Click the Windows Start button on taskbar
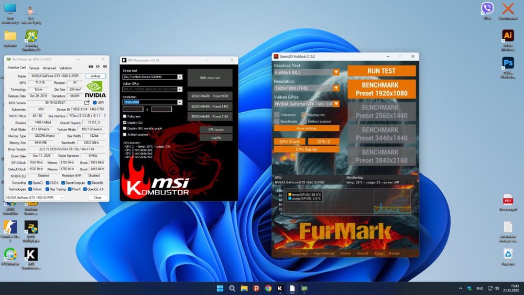 [220, 288]
